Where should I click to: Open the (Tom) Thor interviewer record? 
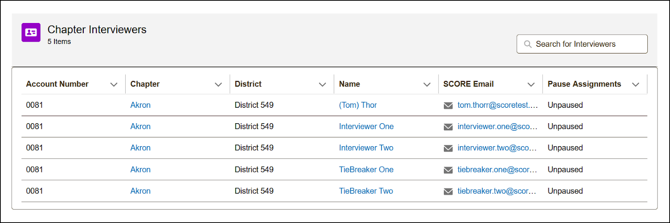click(x=358, y=105)
